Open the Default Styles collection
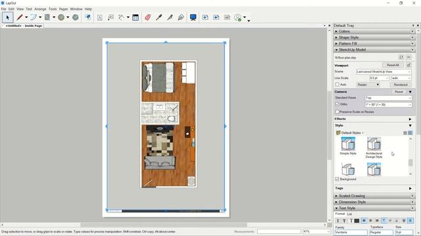Viewport: 421px width, 236px height. [350, 132]
